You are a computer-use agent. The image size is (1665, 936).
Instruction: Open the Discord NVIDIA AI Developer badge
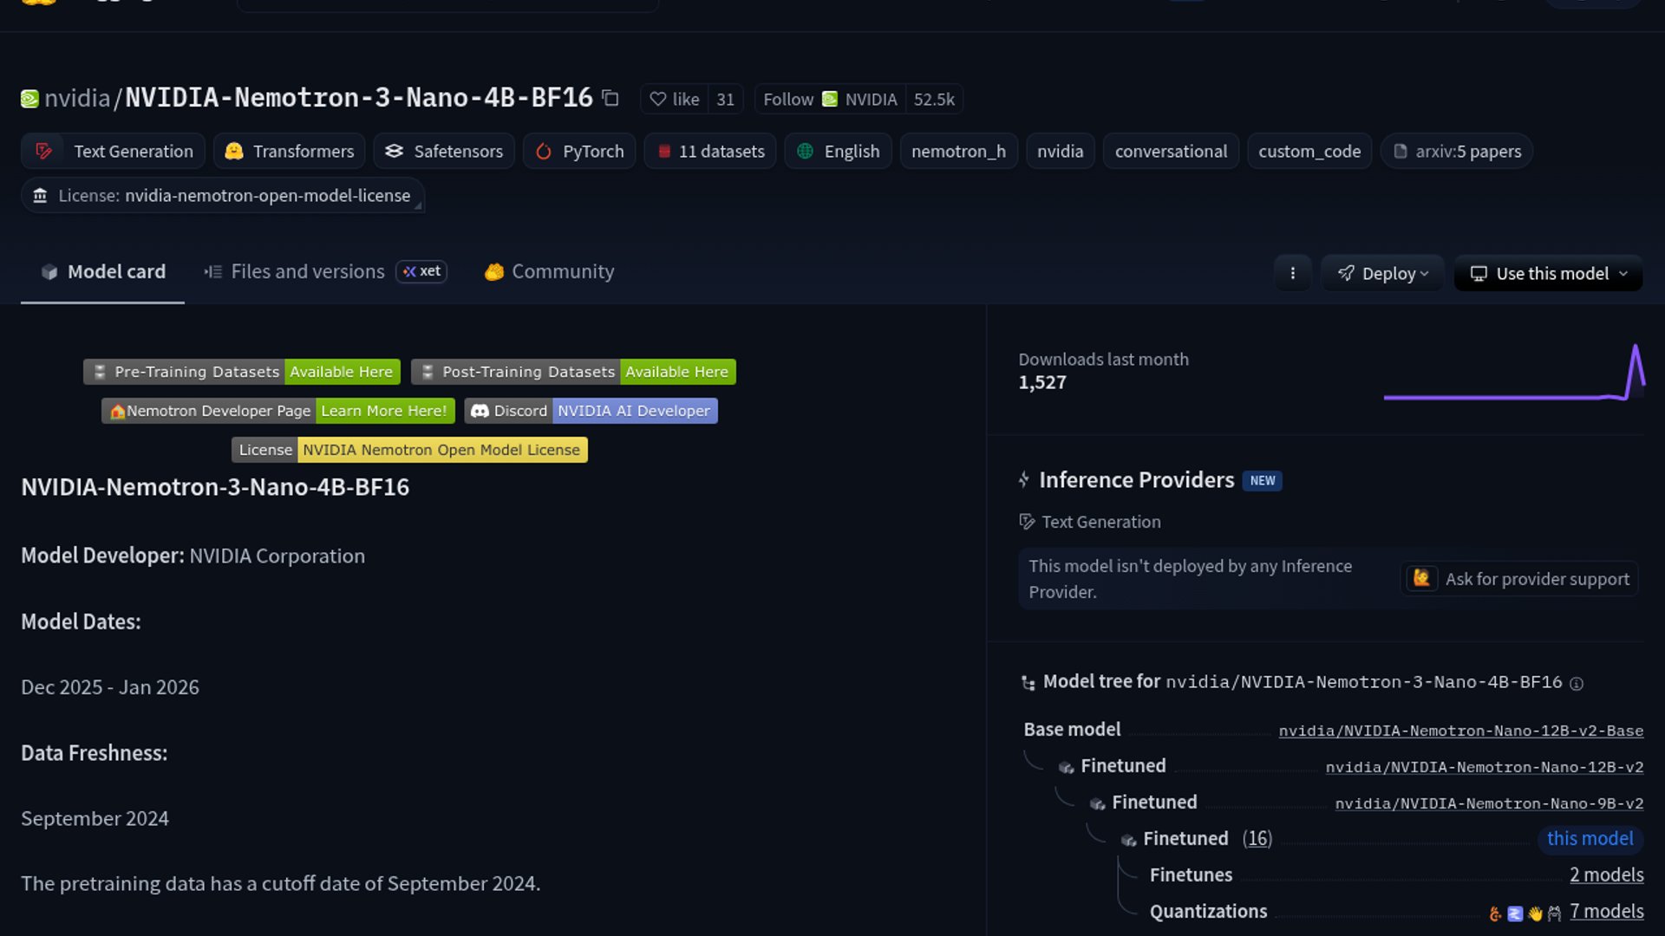coord(591,411)
